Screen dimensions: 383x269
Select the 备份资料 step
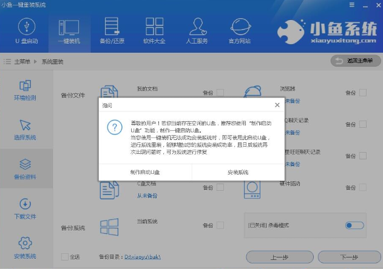tap(25, 169)
